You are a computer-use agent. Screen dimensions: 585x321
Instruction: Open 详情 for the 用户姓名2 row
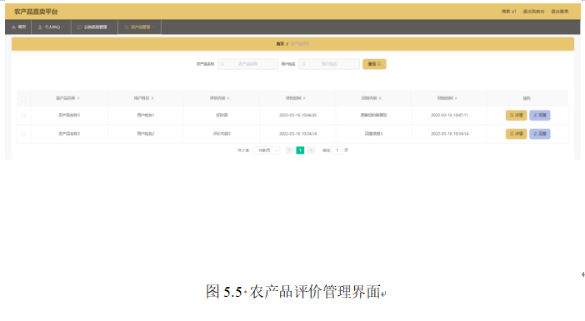(516, 134)
